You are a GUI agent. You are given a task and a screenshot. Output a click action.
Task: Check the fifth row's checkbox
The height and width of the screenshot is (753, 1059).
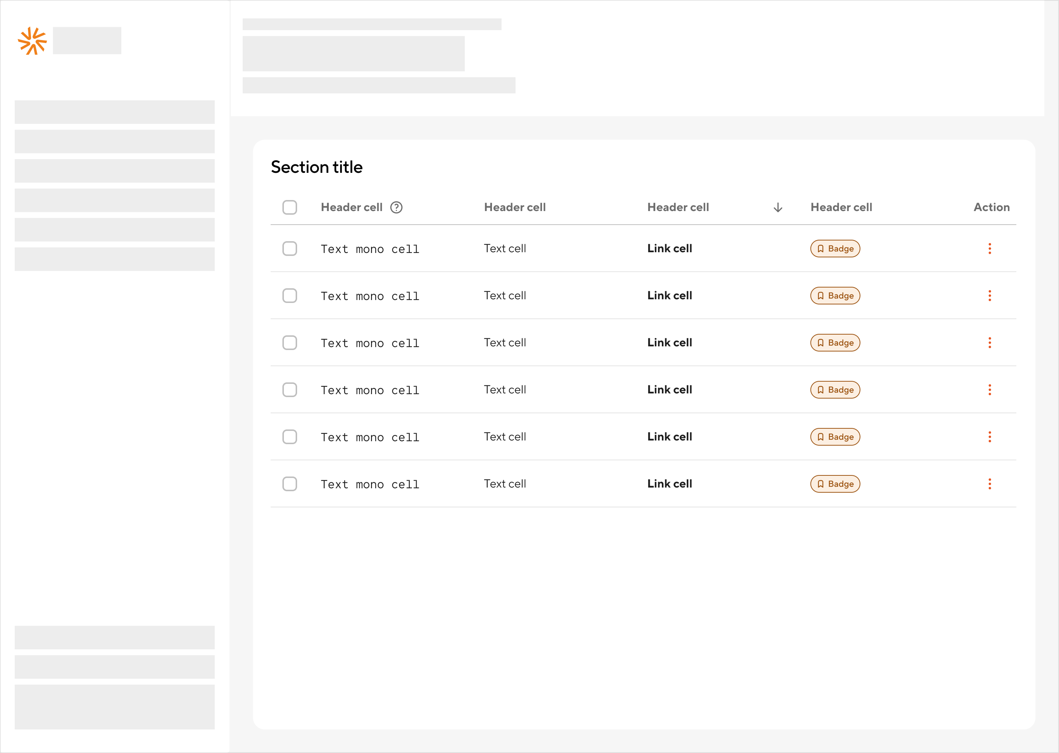click(290, 437)
